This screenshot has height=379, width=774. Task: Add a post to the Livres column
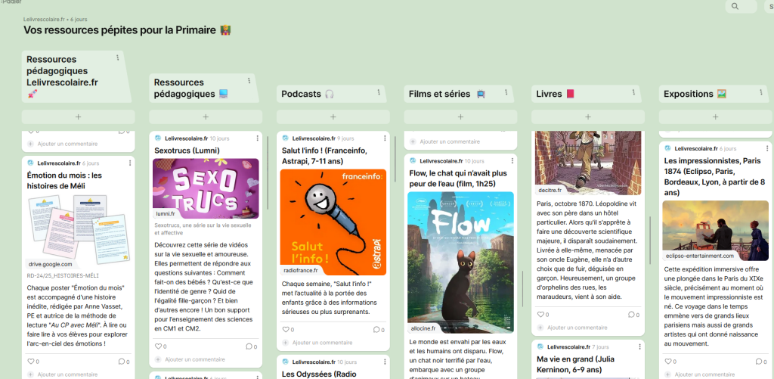pyautogui.click(x=587, y=117)
